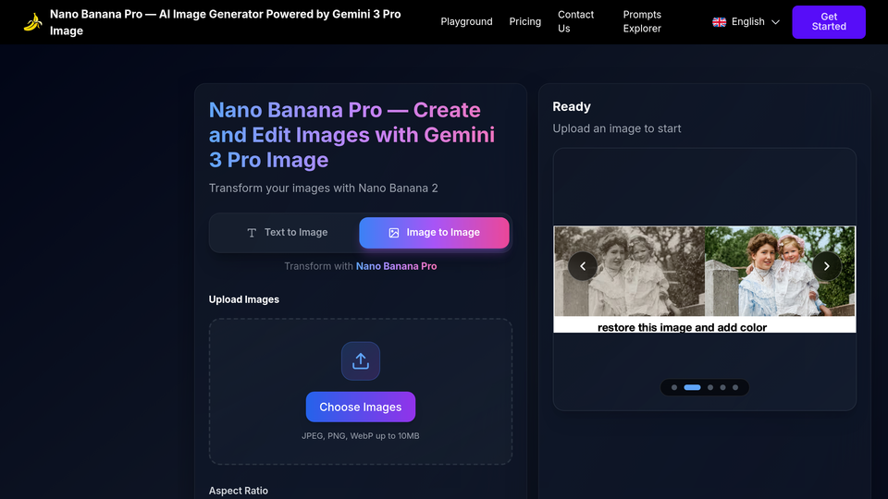Click the 'Ready' status heading

click(x=572, y=106)
